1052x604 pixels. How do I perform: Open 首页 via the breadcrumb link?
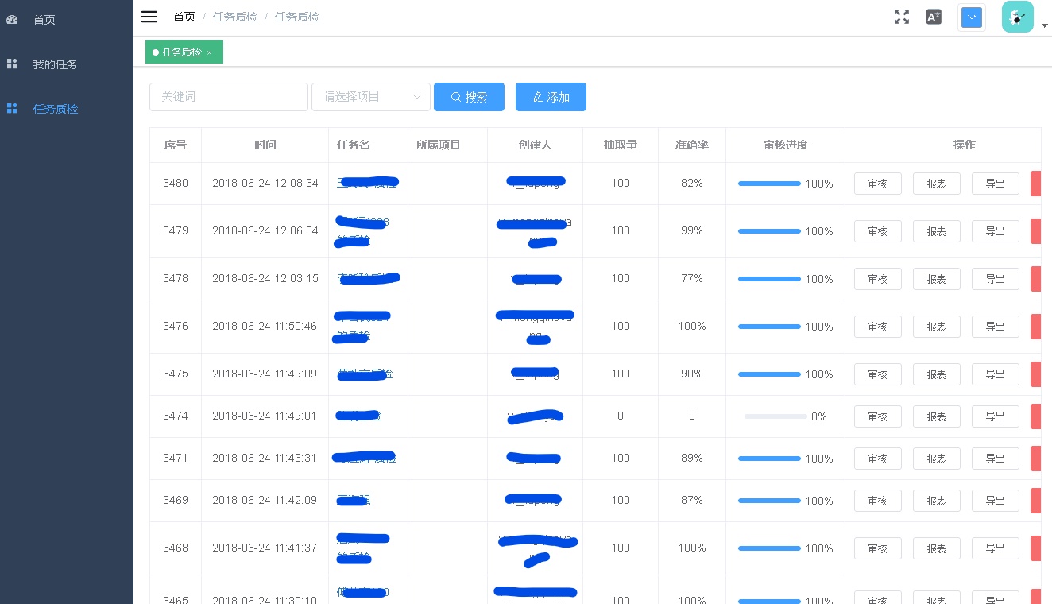(x=184, y=17)
